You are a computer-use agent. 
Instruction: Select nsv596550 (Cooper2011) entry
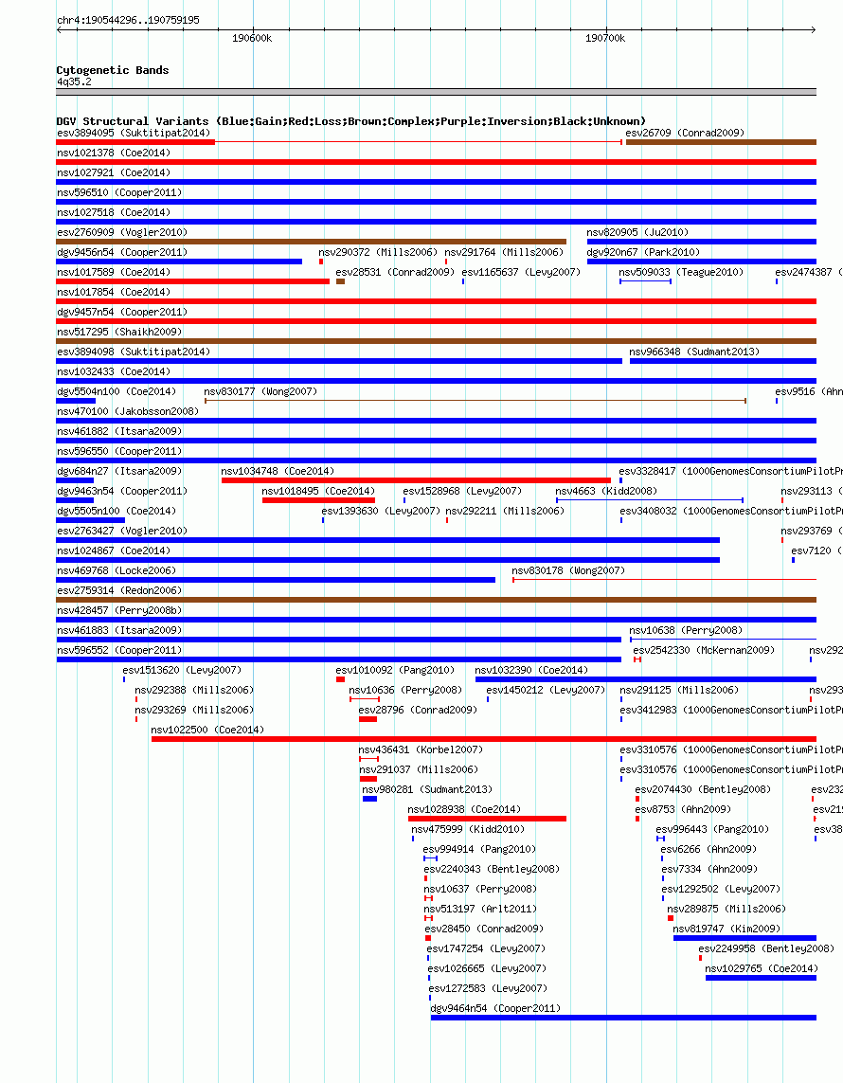[437, 460]
